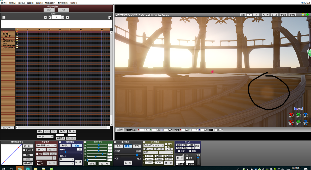Select the OFF radio button
311x170 pixels.
[x=38, y=164]
